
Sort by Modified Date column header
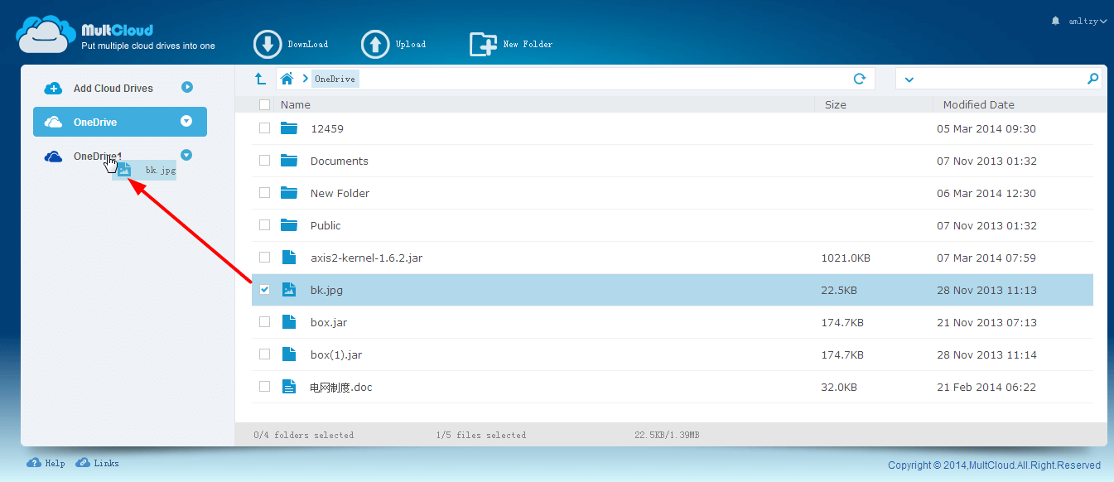(x=979, y=104)
